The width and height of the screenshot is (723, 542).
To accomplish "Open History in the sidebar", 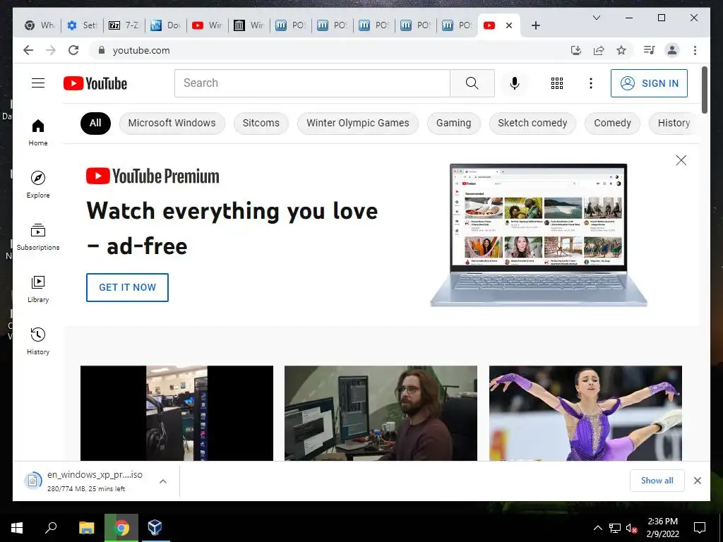I will click(38, 342).
